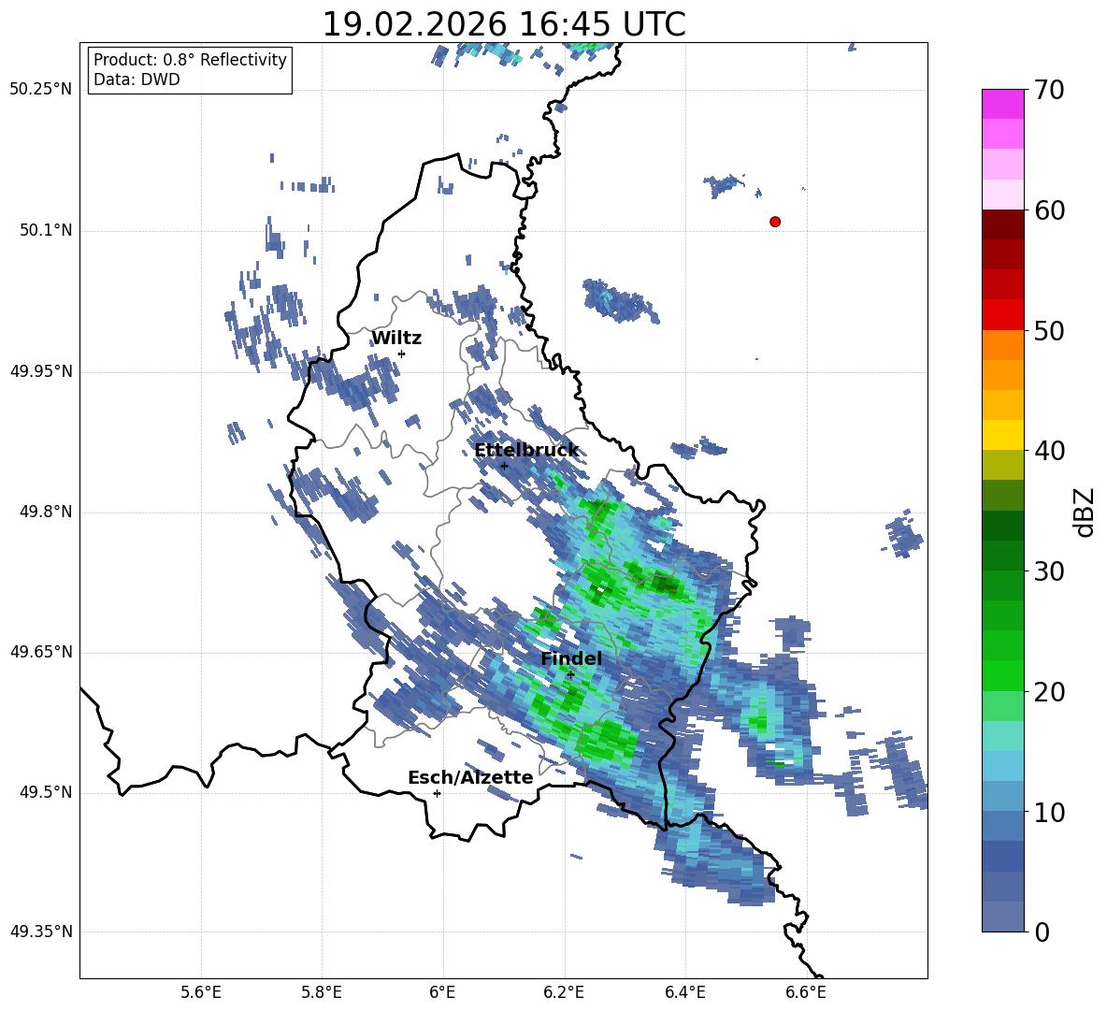Click the 60 colorbar tick value
The height and width of the screenshot is (1011, 1107).
point(1049,211)
